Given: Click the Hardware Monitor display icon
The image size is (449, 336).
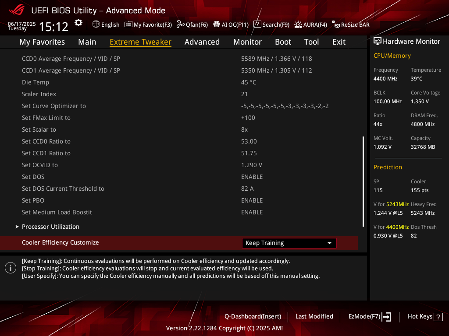Looking at the screenshot, I should coord(378,42).
